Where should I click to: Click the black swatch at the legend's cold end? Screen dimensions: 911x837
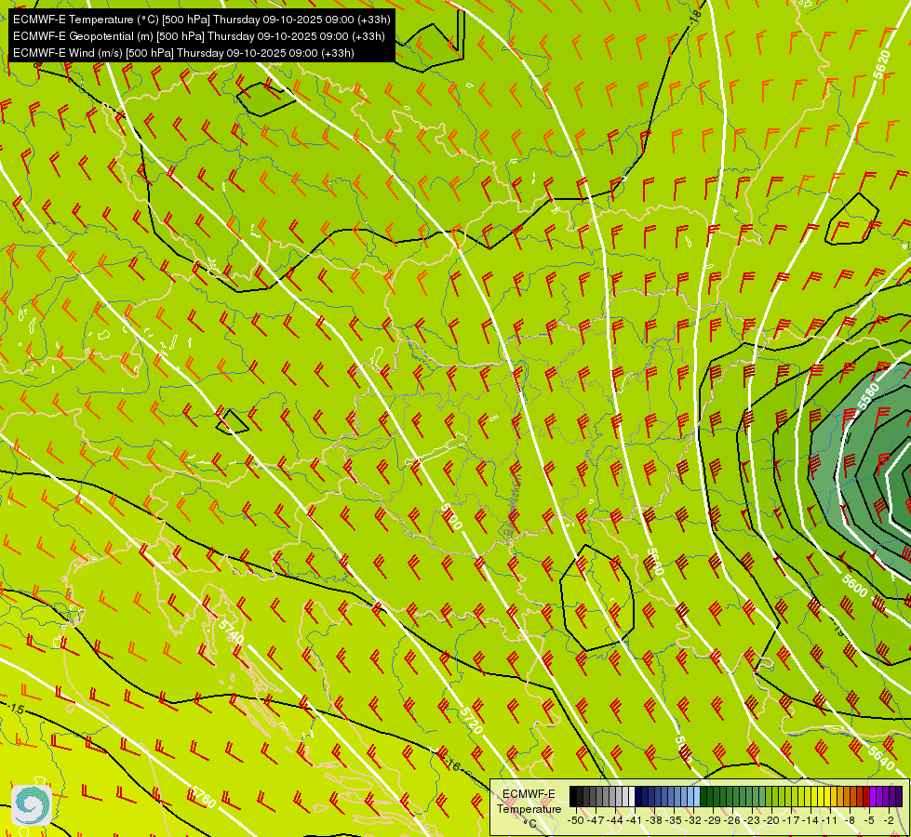point(573,796)
